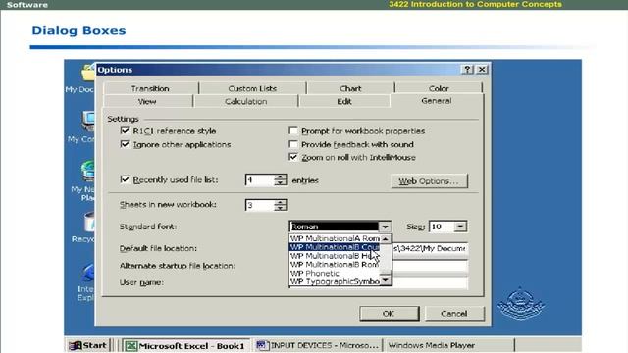
Task: Click the Cancel button
Action: (x=453, y=314)
